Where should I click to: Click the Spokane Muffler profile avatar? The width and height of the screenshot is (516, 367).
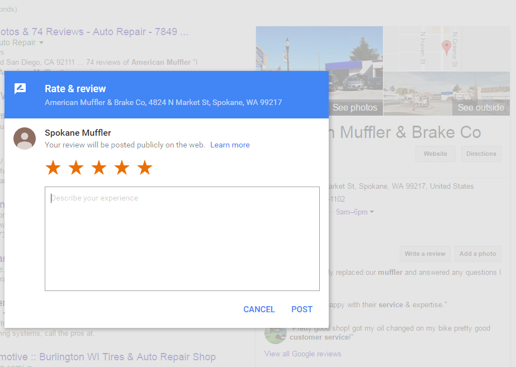point(25,139)
